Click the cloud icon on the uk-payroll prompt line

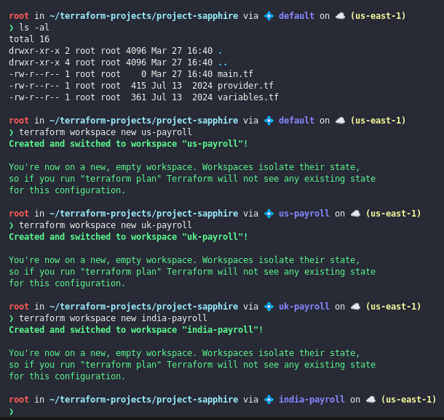[x=355, y=307]
